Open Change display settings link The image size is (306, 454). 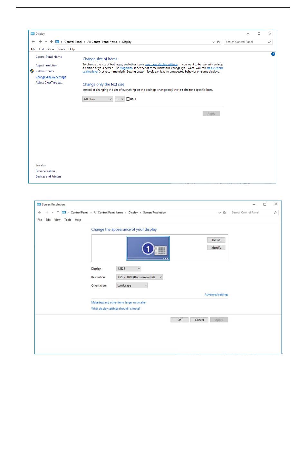point(51,77)
